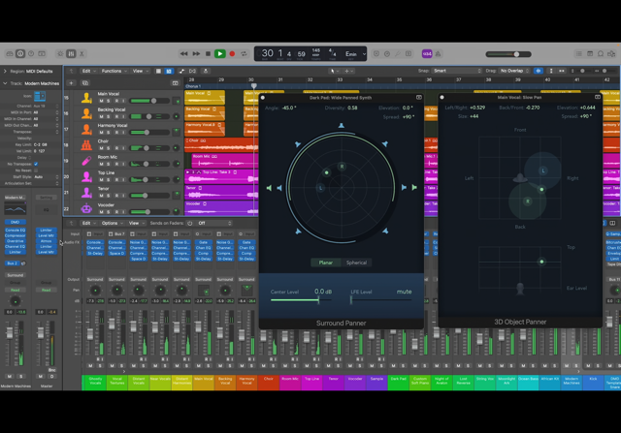This screenshot has width=621, height=433.
Task: Click the Main Vocal track icon
Action: tap(86, 98)
